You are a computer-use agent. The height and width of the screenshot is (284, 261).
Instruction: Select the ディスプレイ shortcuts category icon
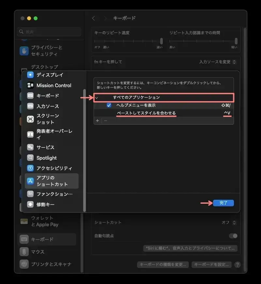pos(30,75)
